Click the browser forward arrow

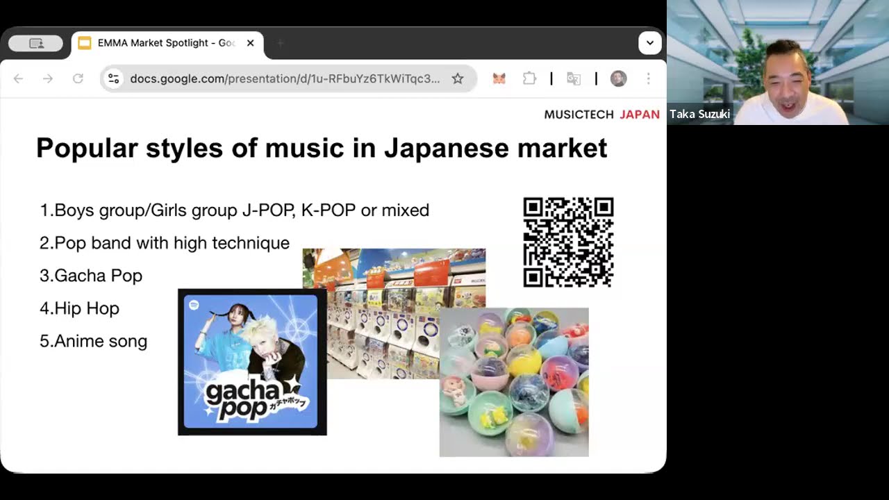[48, 78]
